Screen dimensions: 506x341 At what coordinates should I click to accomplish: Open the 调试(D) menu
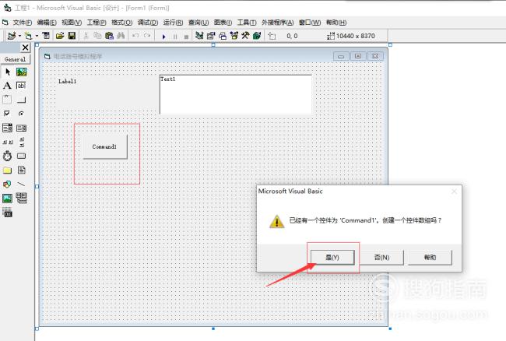click(x=148, y=23)
